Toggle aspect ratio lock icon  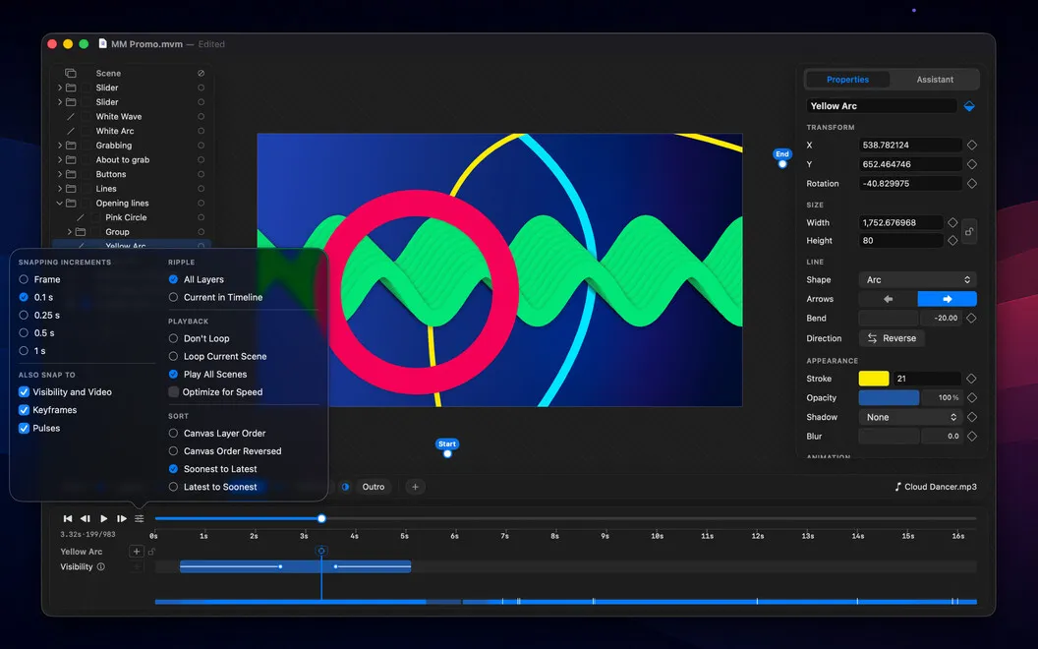point(969,232)
